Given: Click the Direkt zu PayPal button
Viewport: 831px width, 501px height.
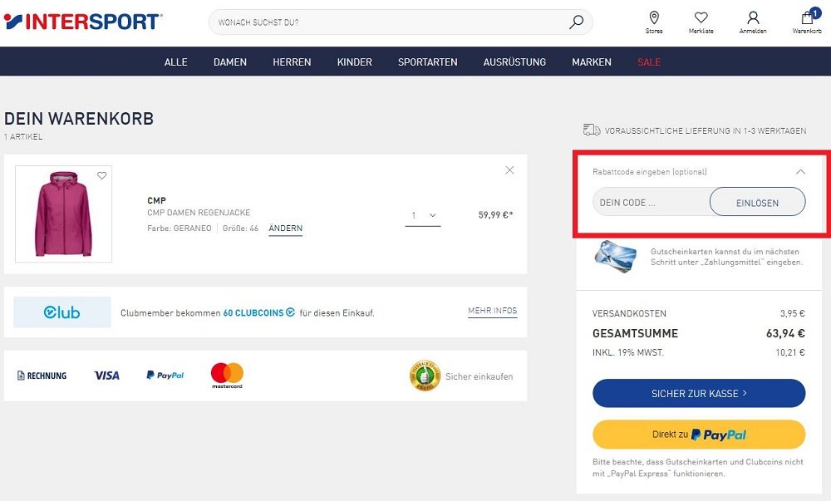Looking at the screenshot, I should point(699,435).
